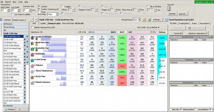
Task: Enable the Swap checkbox
Action: pyautogui.click(x=39, y=12)
